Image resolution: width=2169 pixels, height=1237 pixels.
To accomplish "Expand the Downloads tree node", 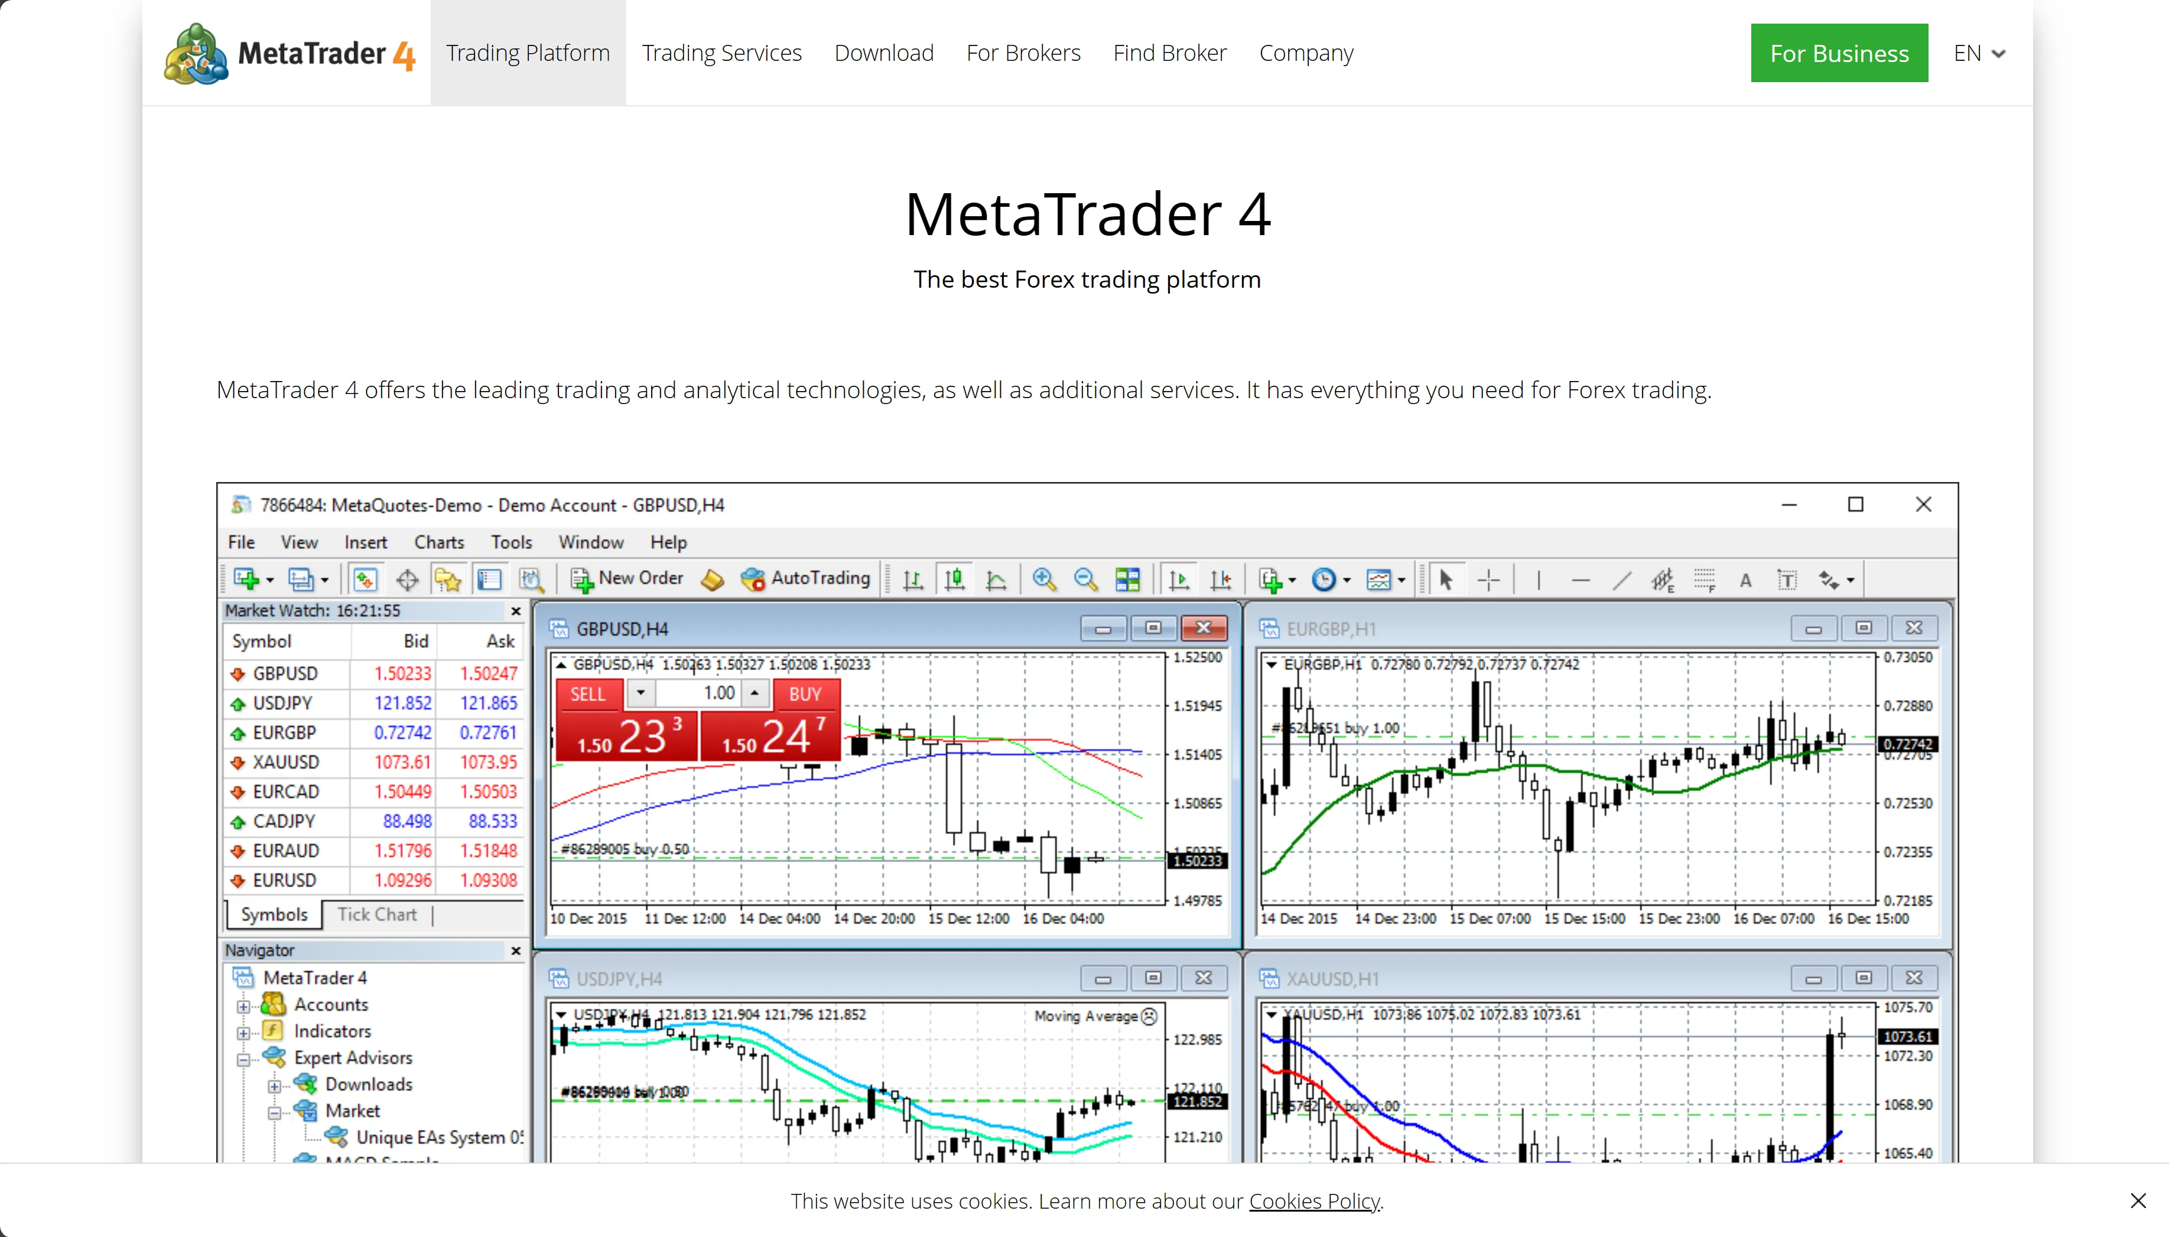I will click(x=274, y=1086).
